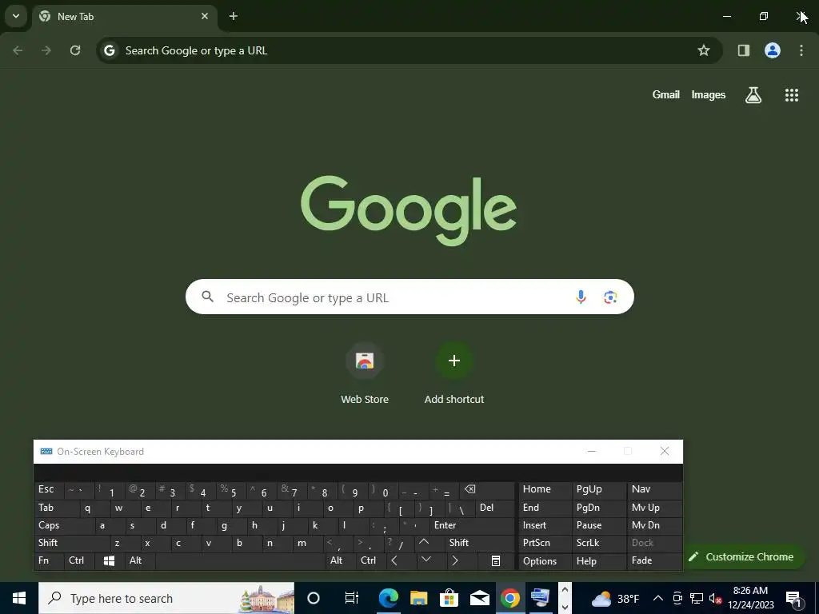Tap the PgUp key on the On-Screen Keyboard
Screen dimensions: 819x614
pyautogui.click(x=598, y=490)
